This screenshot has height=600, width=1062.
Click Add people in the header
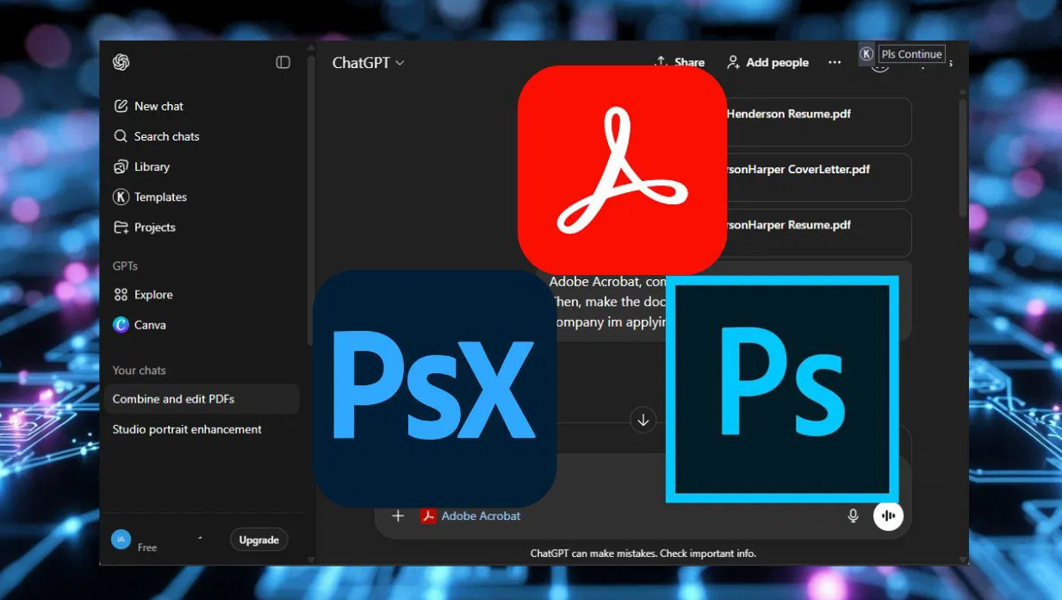coord(767,62)
